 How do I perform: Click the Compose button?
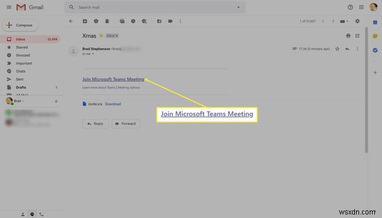(x=20, y=25)
